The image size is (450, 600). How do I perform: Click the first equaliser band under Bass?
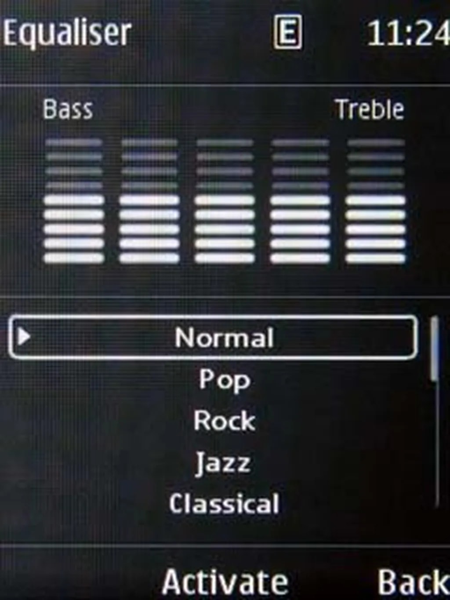tap(74, 200)
